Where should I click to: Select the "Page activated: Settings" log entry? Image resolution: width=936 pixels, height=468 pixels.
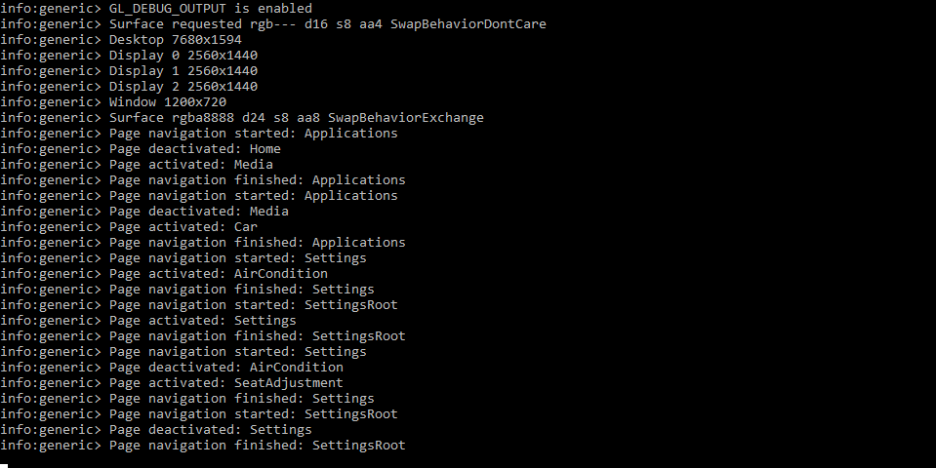coord(202,320)
